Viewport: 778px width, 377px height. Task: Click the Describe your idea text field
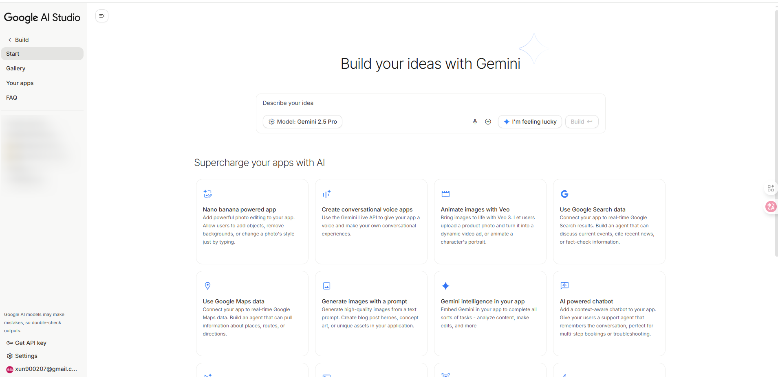(430, 103)
